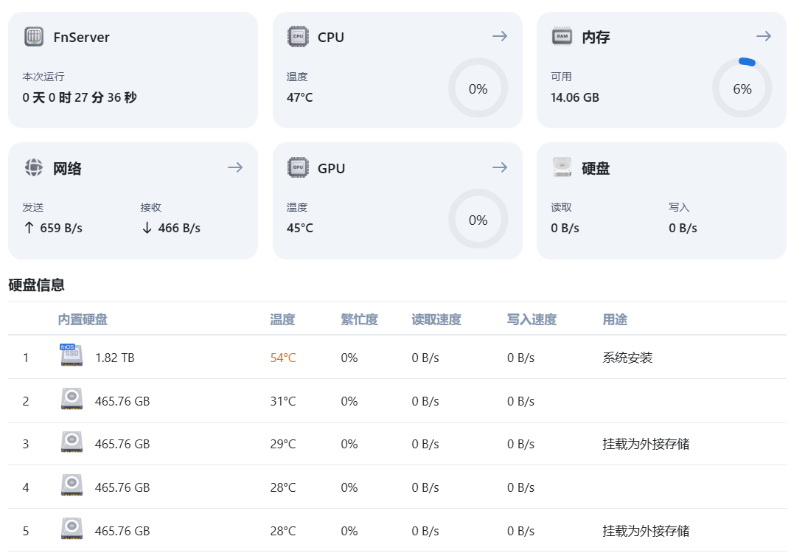
Task: Click the 写入速度 column header
Action: [x=532, y=319]
